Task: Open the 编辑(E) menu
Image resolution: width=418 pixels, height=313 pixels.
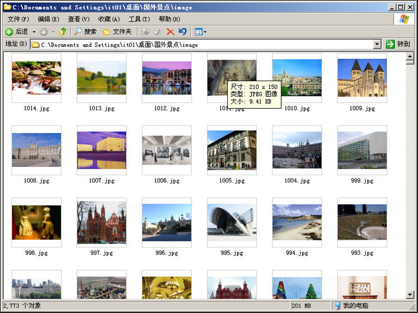Action: (x=48, y=19)
